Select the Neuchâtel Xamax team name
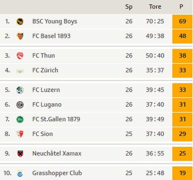This screenshot has width=193, height=180. click(57, 153)
